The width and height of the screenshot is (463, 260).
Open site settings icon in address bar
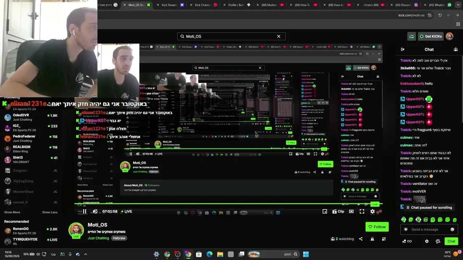tap(430, 15)
